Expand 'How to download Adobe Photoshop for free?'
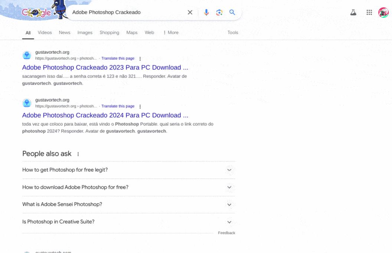The height and width of the screenshot is (253, 392). tap(128, 187)
